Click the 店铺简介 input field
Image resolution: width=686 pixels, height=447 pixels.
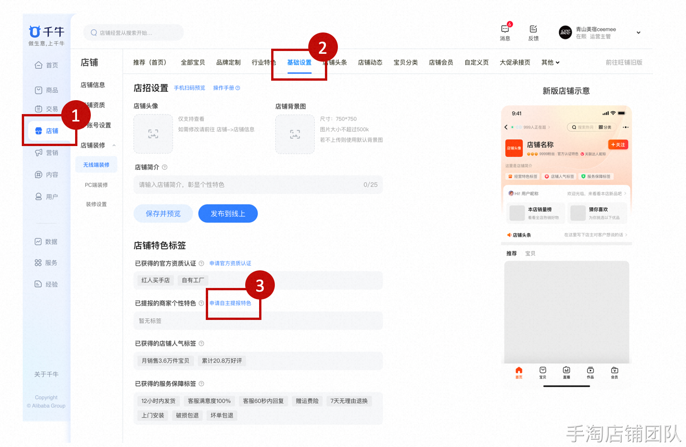pos(258,185)
